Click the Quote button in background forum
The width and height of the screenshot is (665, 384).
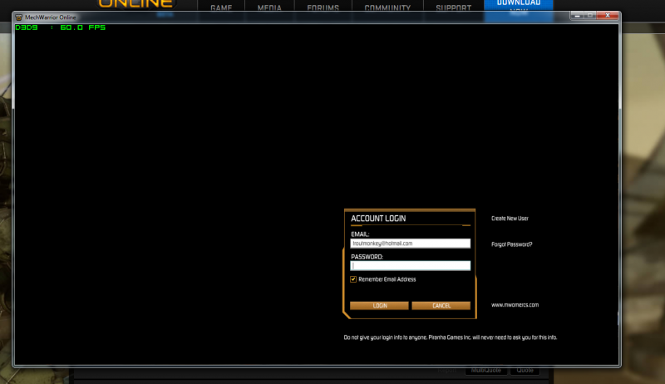[525, 371]
